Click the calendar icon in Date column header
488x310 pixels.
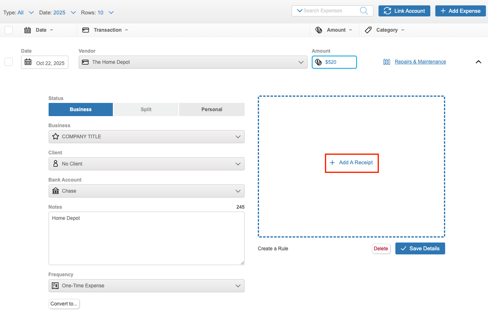[28, 30]
